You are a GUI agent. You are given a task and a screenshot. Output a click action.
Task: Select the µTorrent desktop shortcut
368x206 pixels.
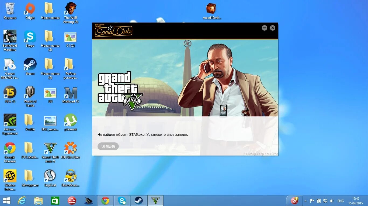click(x=71, y=123)
